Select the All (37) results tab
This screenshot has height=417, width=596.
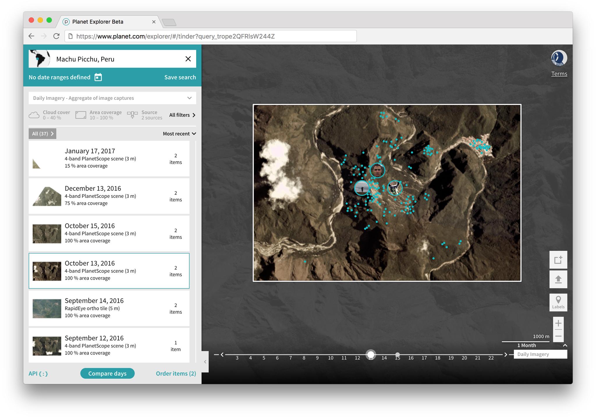click(42, 134)
